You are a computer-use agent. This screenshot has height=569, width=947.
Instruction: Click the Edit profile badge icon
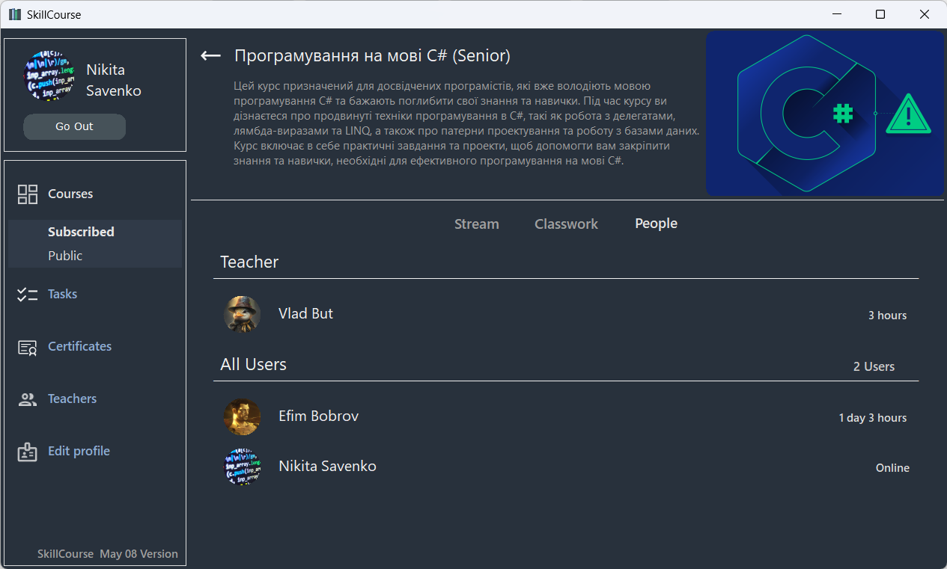click(28, 452)
